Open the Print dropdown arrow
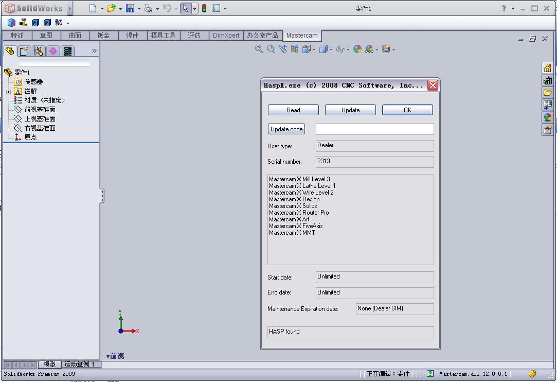557x382 pixels. pos(157,9)
